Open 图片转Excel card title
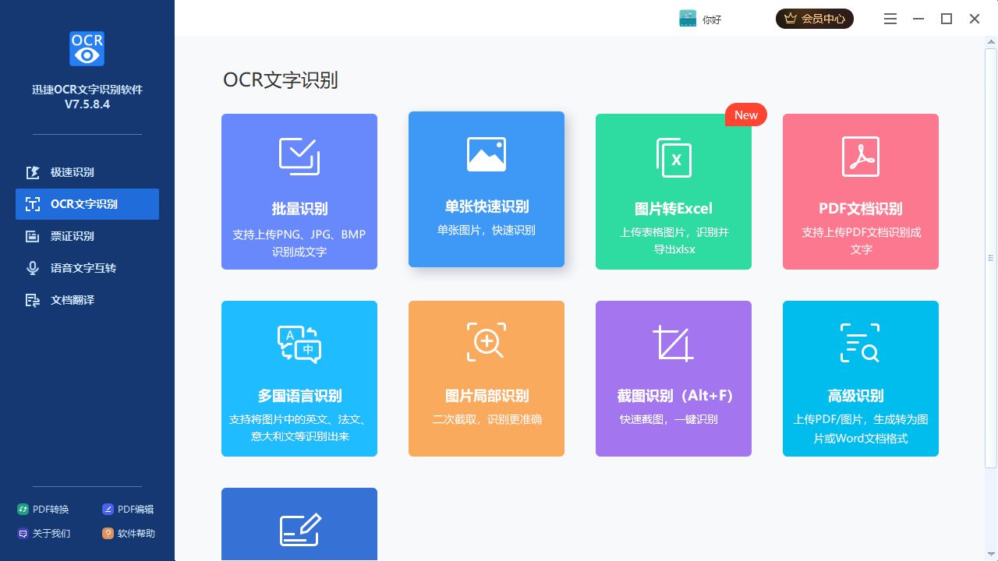The image size is (998, 561). pyautogui.click(x=674, y=209)
